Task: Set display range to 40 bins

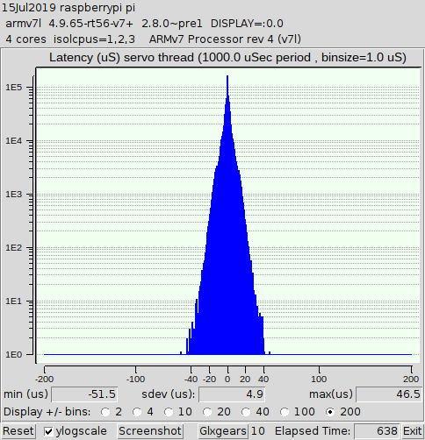Action: click(x=246, y=412)
